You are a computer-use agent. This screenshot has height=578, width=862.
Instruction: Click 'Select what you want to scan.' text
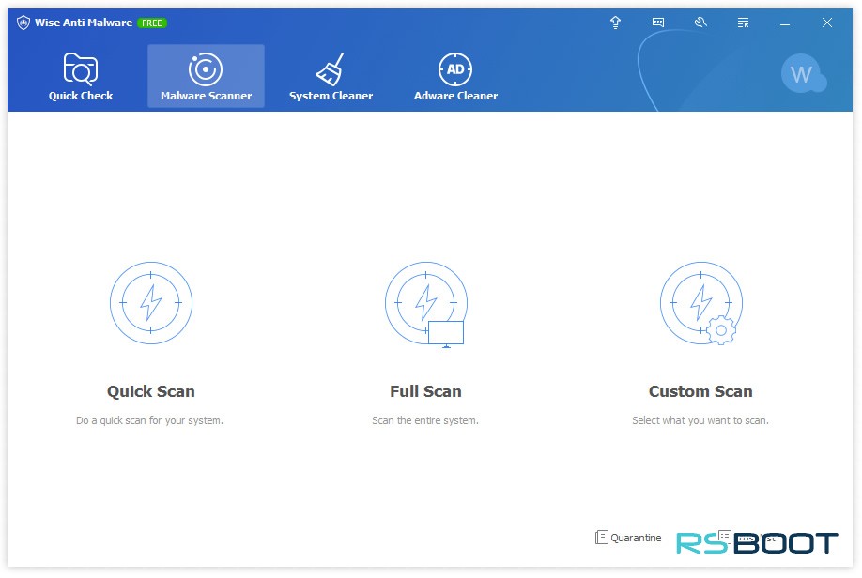[700, 420]
